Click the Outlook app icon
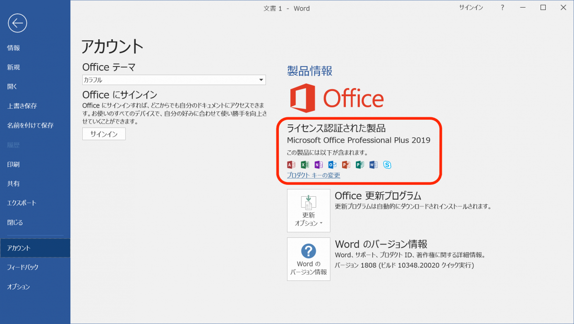This screenshot has height=324, width=574. [332, 165]
